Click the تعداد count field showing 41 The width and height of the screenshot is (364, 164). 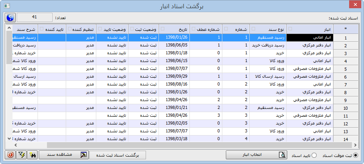click(34, 17)
